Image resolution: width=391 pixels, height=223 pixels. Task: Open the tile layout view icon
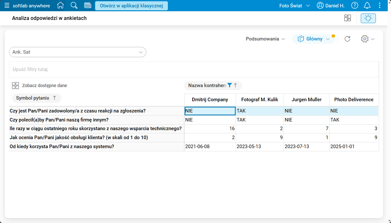(x=348, y=18)
